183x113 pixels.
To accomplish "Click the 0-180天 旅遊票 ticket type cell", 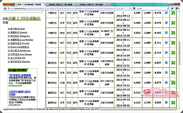I will tap(107, 33).
